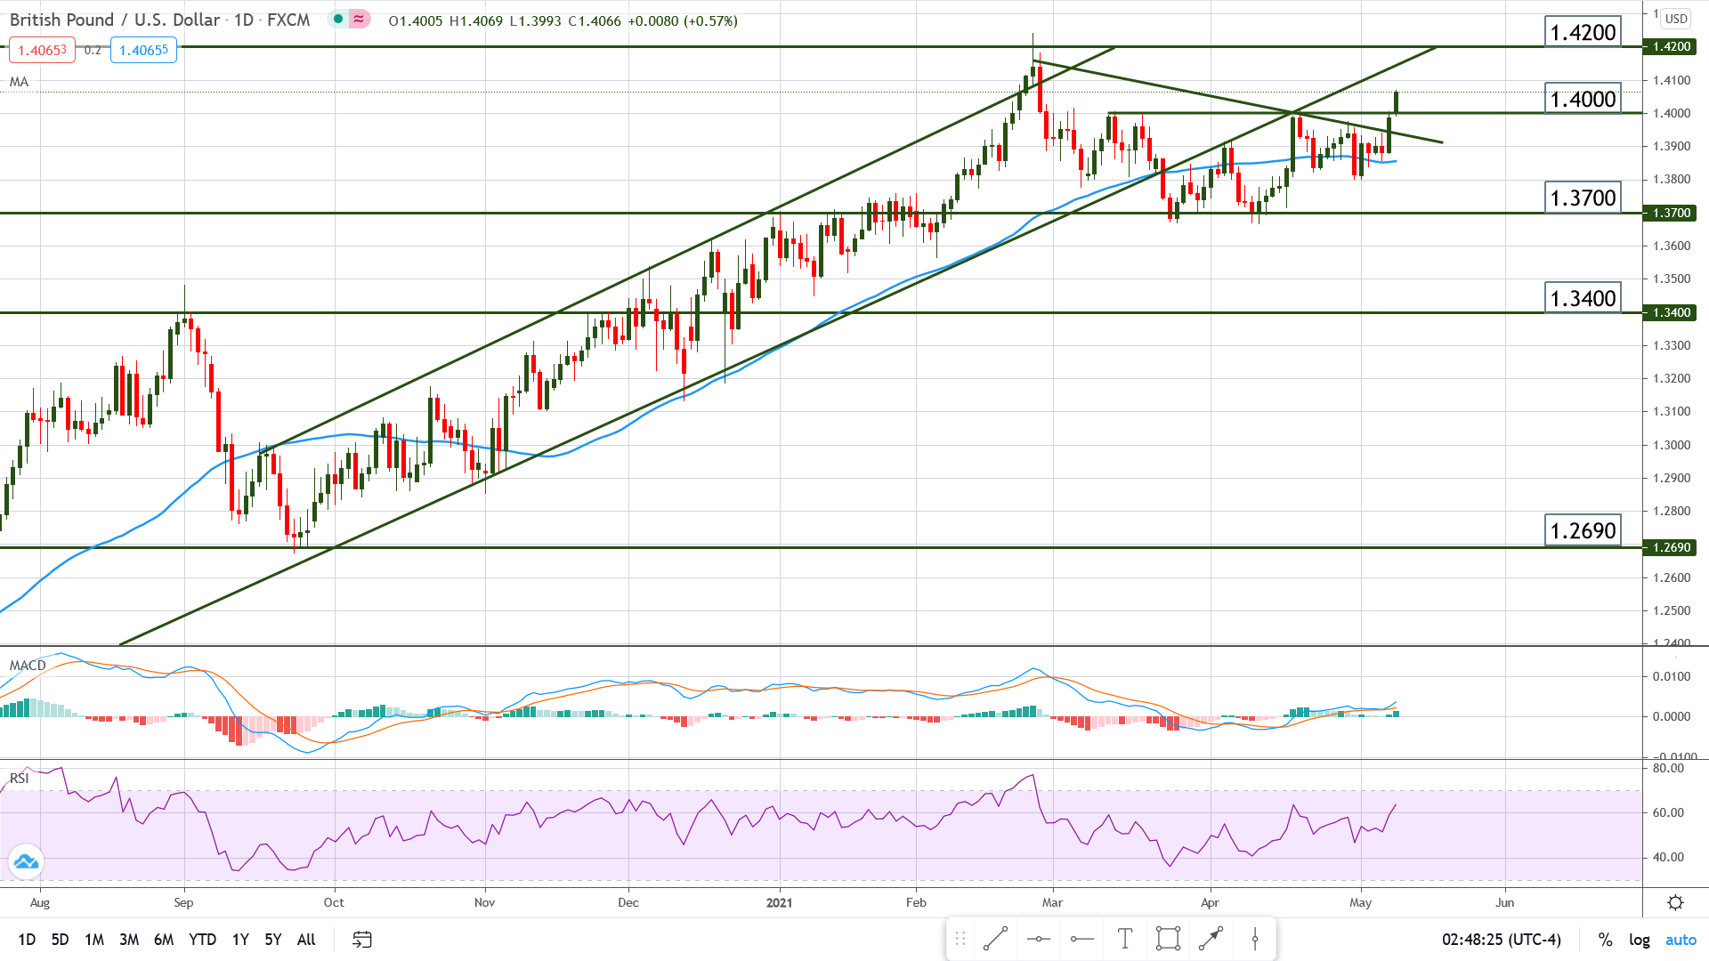Toggle log scale mode

click(1639, 940)
